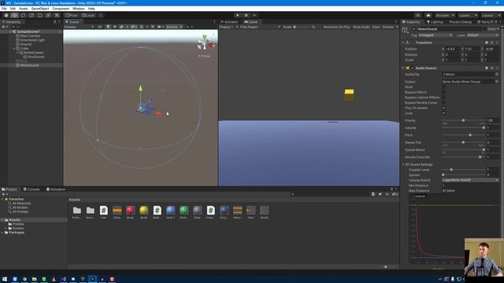Enable Bypass Reverb Zones checkbox
The image size is (504, 283).
[x=443, y=103]
